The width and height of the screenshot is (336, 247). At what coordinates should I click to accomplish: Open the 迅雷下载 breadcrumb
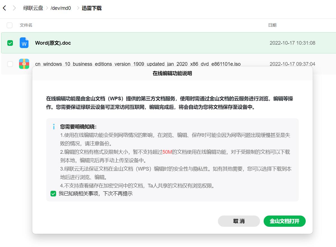91,8
